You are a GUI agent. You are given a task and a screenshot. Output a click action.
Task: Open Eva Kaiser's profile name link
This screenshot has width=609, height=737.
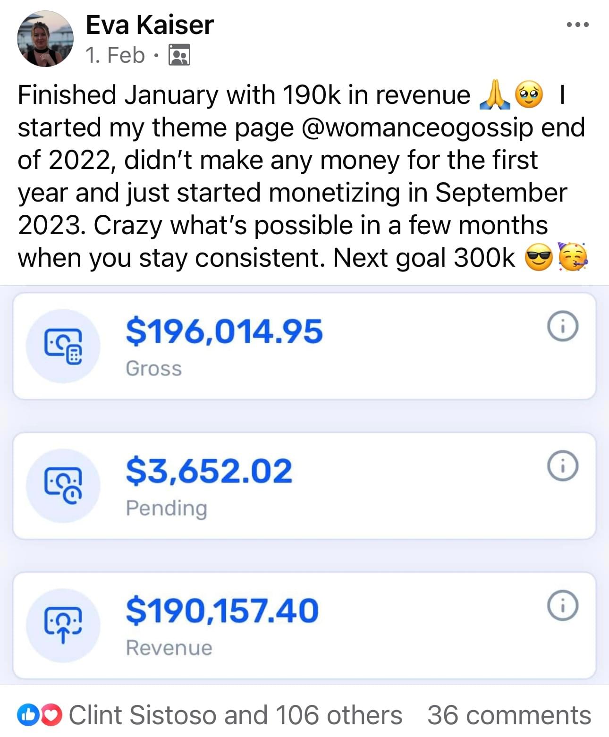coord(150,25)
